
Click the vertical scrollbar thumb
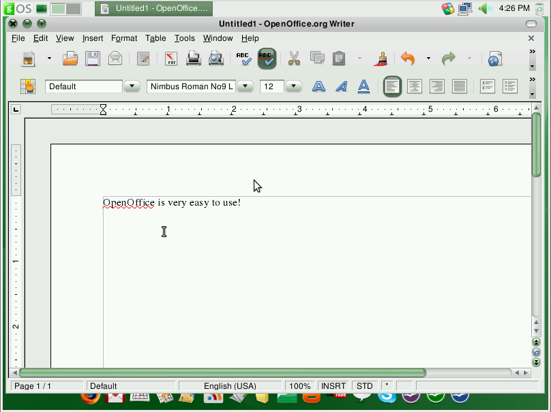[x=536, y=144]
